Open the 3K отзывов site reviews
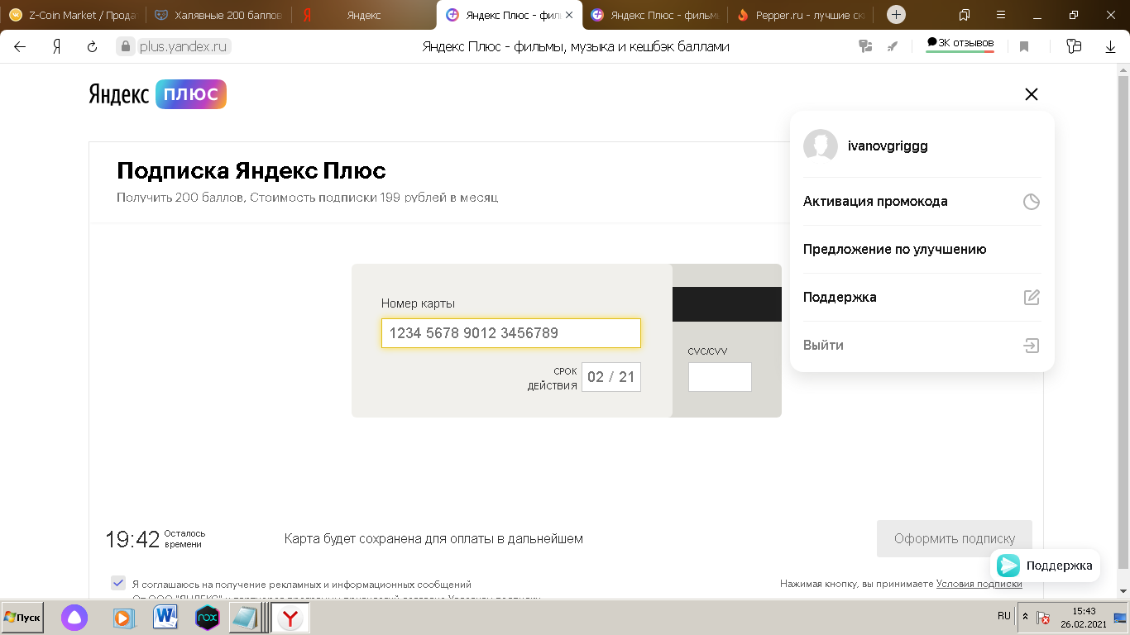This screenshot has height=635, width=1130. pyautogui.click(x=960, y=44)
